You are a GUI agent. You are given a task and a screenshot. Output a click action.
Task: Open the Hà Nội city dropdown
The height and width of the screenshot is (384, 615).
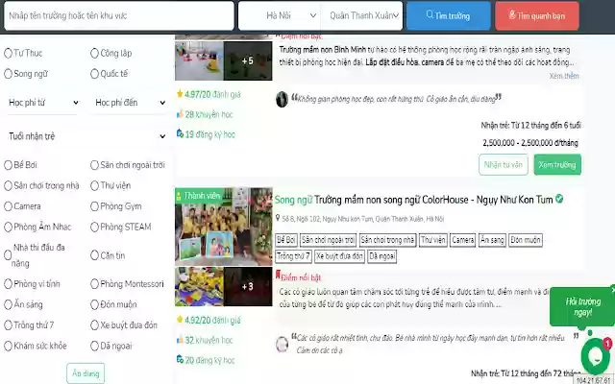(x=280, y=15)
